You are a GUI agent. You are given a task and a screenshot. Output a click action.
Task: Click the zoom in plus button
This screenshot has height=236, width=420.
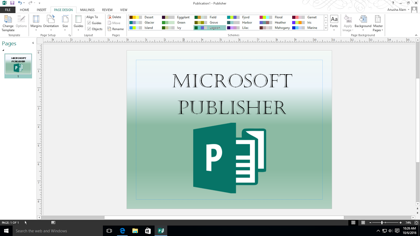[x=400, y=223]
